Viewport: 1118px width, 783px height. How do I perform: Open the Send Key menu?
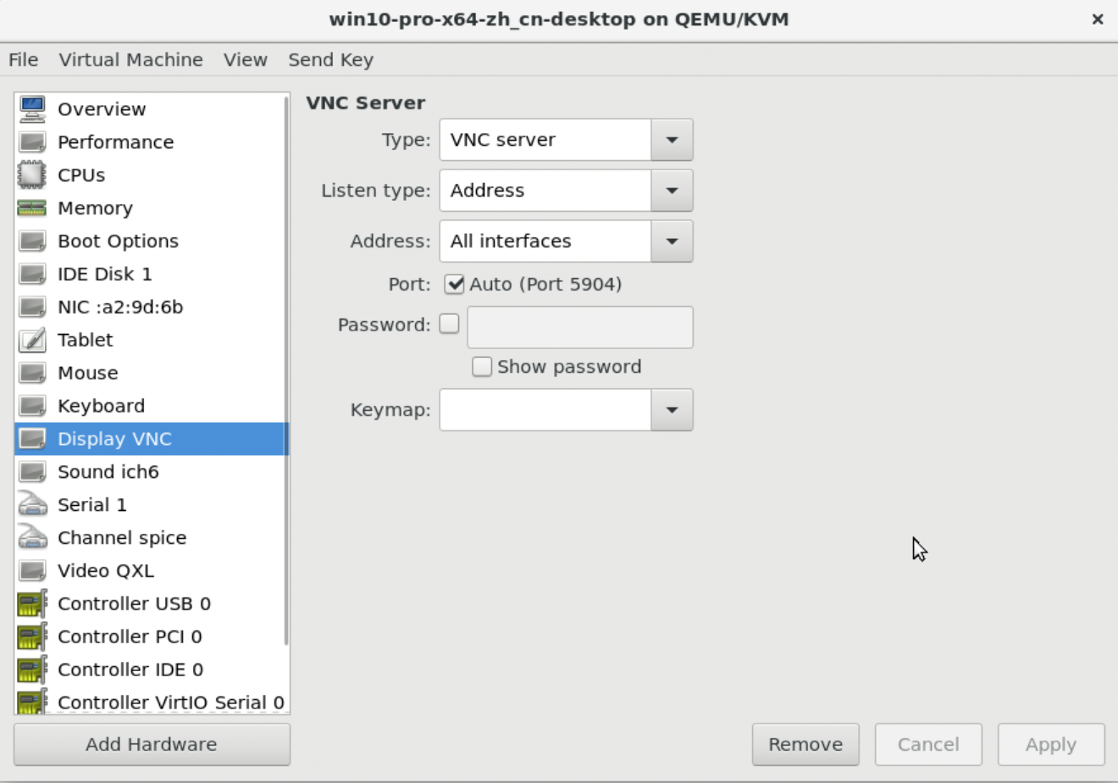point(330,60)
